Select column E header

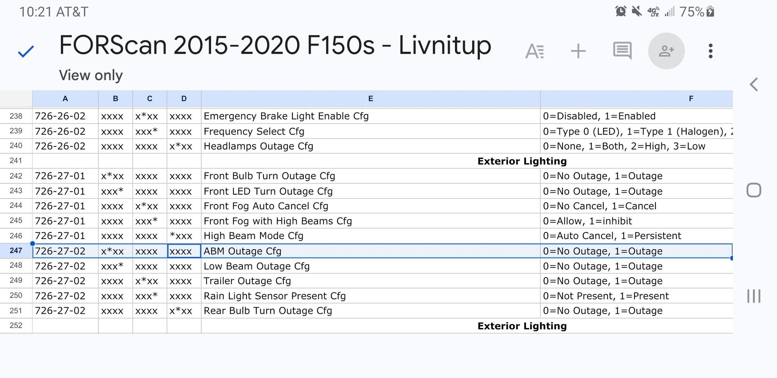click(x=370, y=98)
